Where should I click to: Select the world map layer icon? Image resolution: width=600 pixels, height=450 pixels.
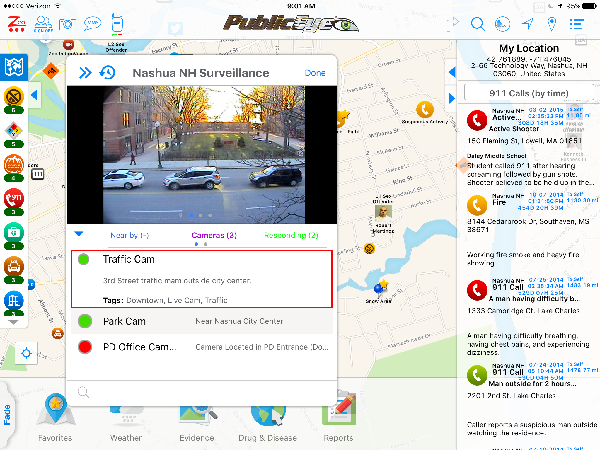point(14,67)
